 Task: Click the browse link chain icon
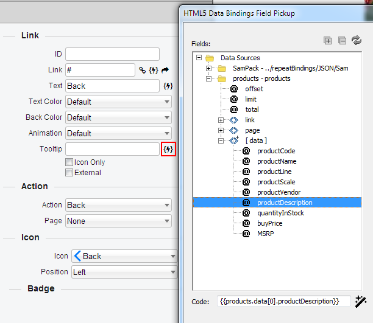[142, 70]
